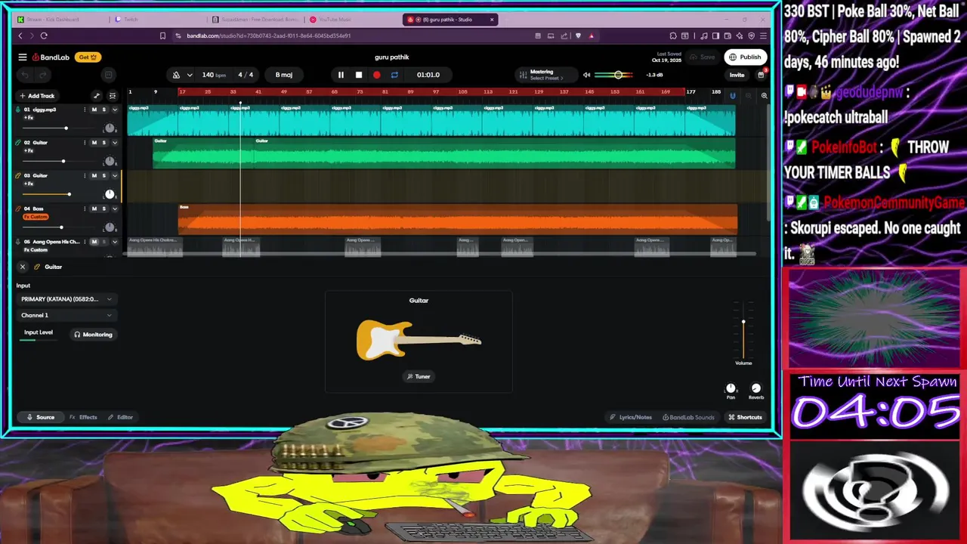The height and width of the screenshot is (544, 967).
Task: Click the pan knob of track 01
Action: click(x=110, y=128)
